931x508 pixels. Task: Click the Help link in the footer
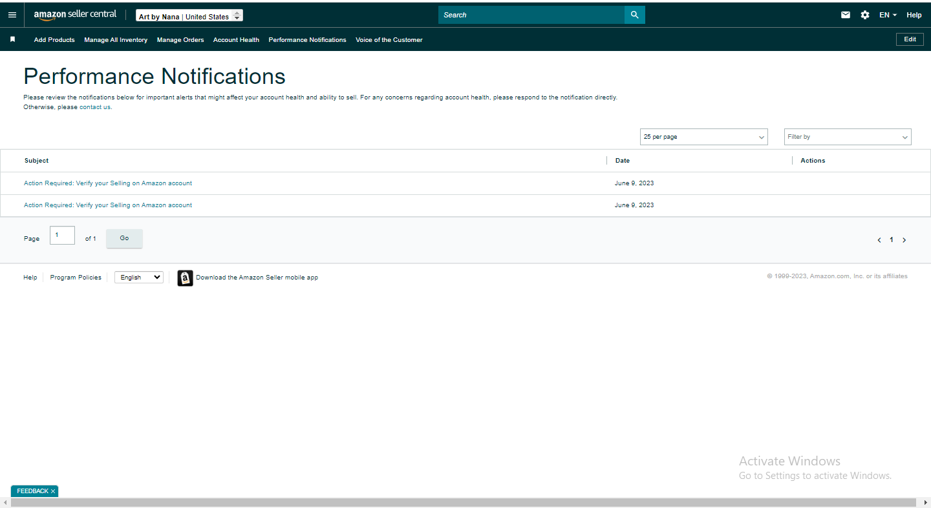pos(30,278)
